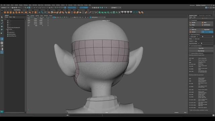Switch to the Poly Modeling shelf tab
Screen dimensions: 215x121
click(17, 10)
